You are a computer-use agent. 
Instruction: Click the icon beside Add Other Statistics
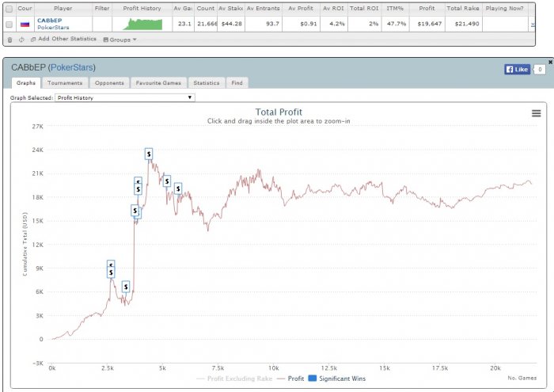(33, 40)
